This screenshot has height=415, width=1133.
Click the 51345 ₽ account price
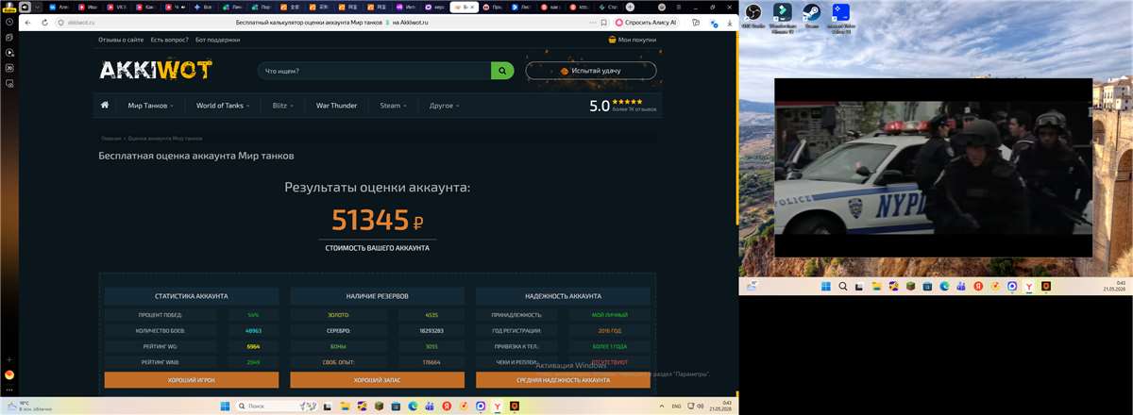377,221
